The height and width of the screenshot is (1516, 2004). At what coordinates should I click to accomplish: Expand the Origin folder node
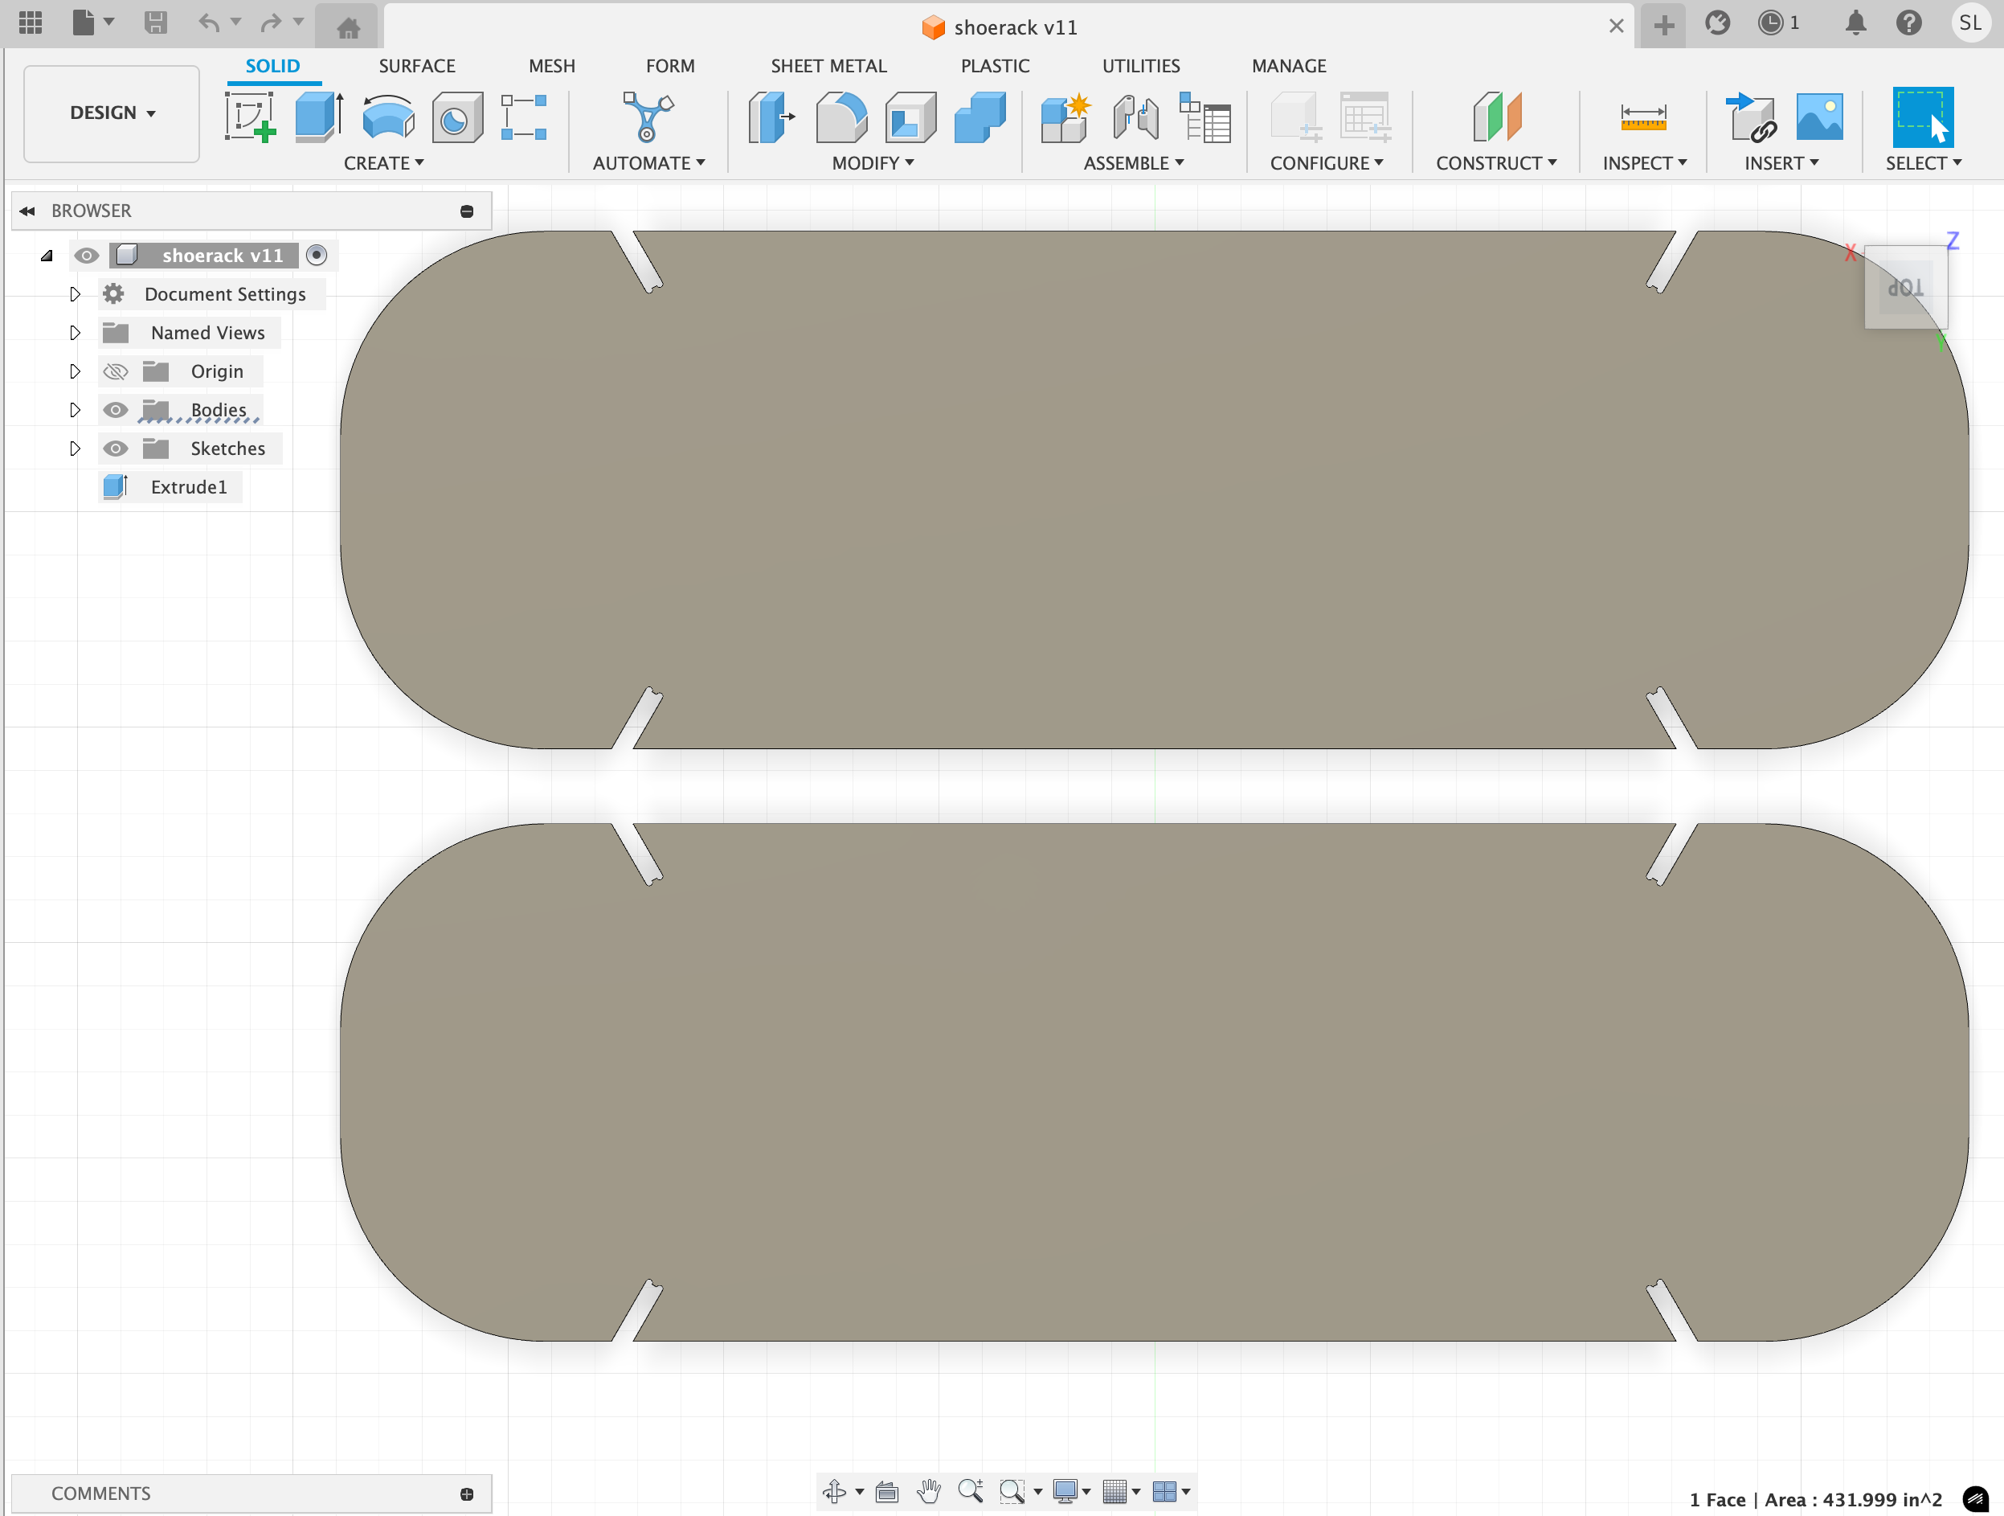76,371
